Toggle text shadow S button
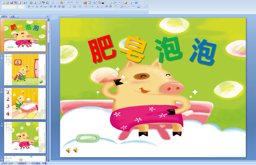This screenshot has width=256, height=165. click(x=41, y=6)
